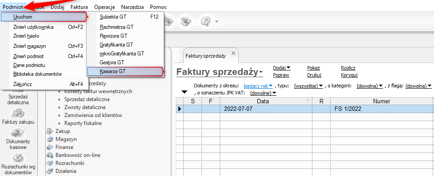Select invoice row FS 1/2022

[x=305, y=109]
